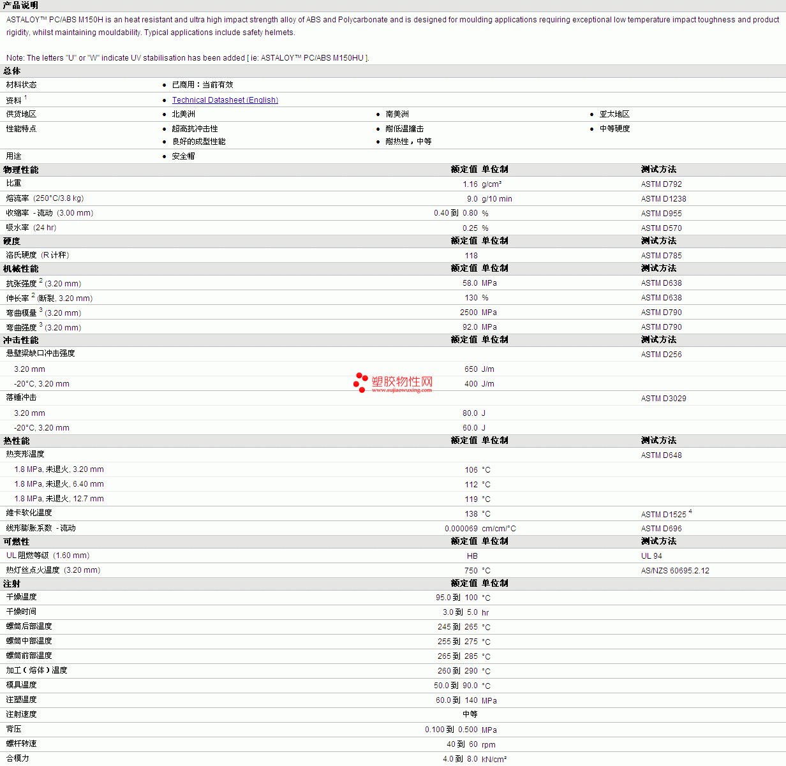Screen dimensions: 786x766
Task: Select the tensile strength value 58.0
Action: pyautogui.click(x=470, y=283)
